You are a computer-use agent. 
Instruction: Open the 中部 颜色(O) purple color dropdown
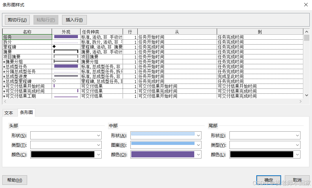click(166, 154)
